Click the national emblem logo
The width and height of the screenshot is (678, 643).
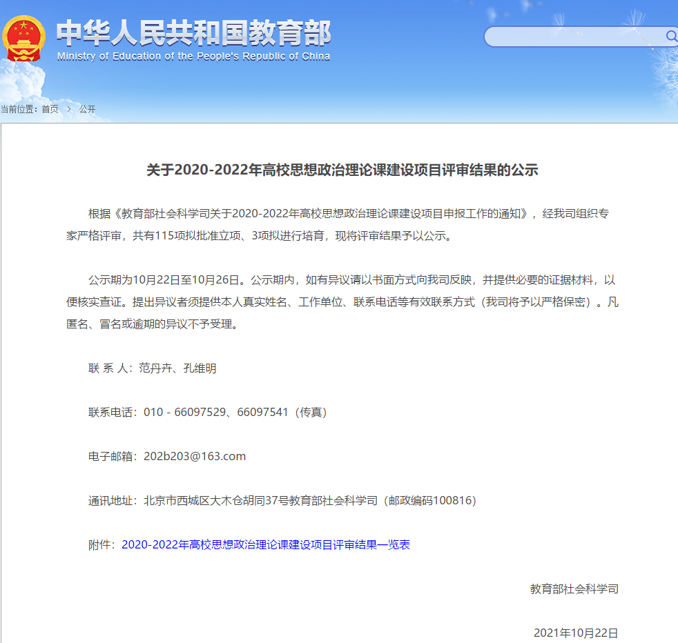[x=23, y=38]
